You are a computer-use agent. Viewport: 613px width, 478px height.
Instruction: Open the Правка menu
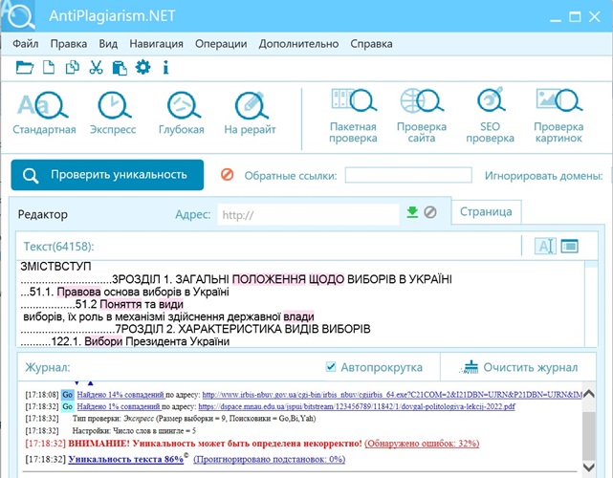[69, 44]
